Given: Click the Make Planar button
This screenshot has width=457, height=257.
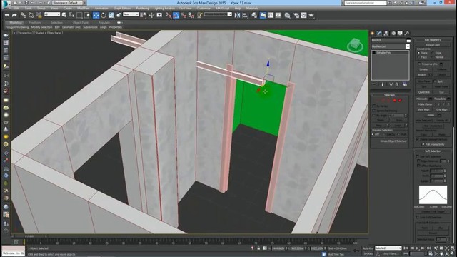Looking at the screenshot, I should [x=425, y=104].
